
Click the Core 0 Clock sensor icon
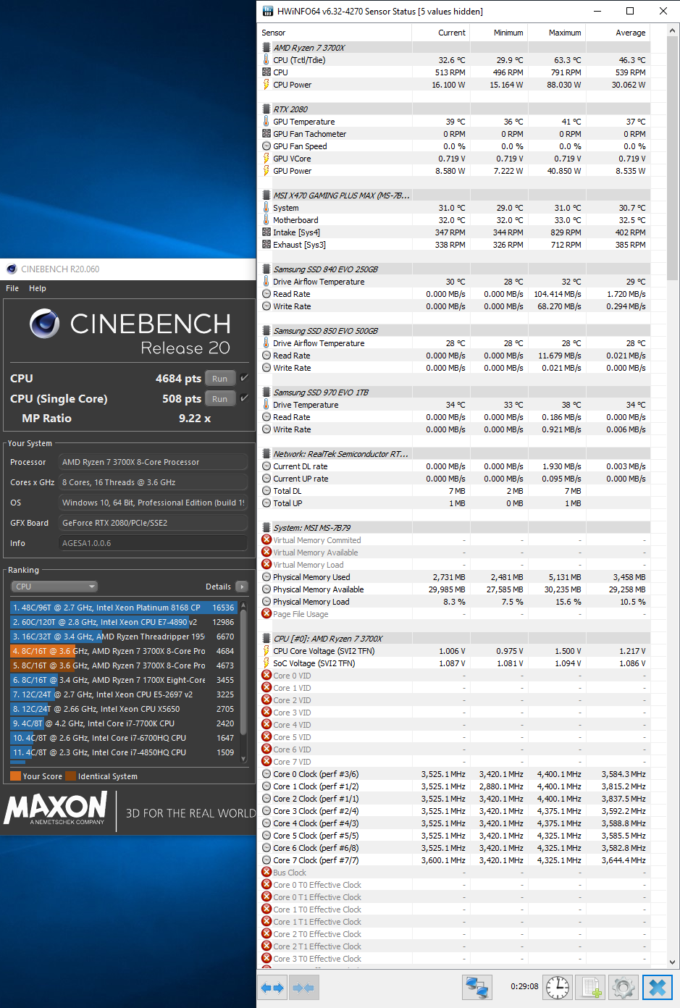pyautogui.click(x=266, y=774)
